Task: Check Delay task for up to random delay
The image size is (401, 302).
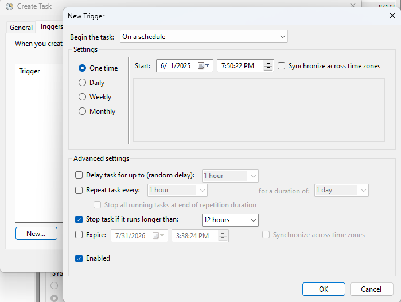Action: pos(79,175)
